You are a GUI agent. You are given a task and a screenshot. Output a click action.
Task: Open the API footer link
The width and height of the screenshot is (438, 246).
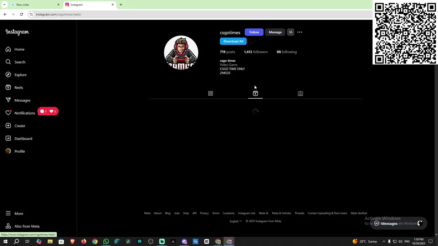tap(194, 213)
